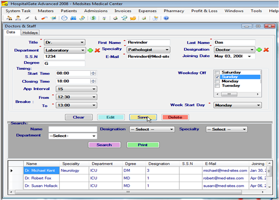Open the search Designation Select dropdown
The image size is (279, 200).
152,129
